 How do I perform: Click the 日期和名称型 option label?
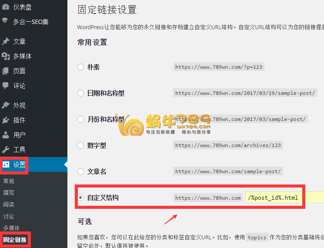[106, 93]
